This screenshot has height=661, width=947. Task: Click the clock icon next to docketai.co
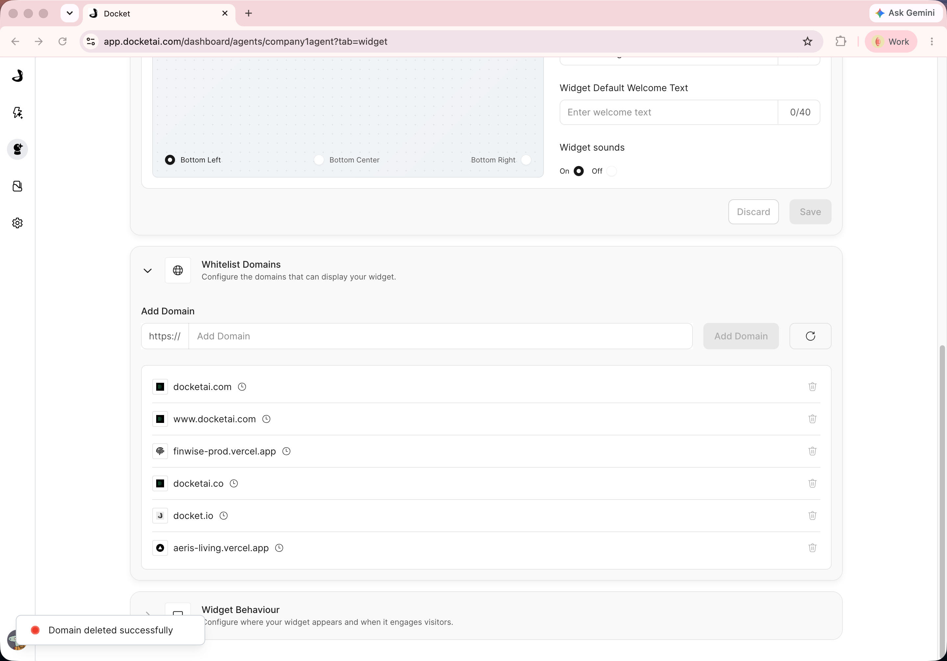(234, 483)
